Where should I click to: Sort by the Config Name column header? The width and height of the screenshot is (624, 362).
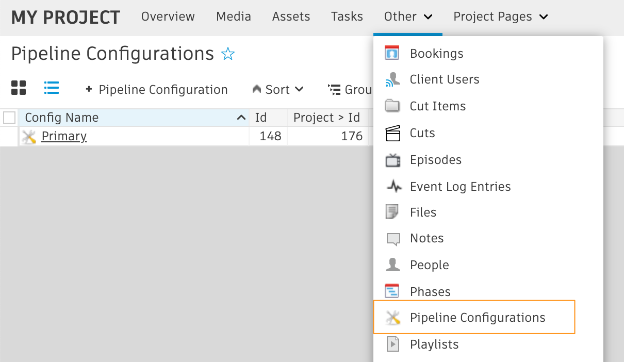[62, 118]
